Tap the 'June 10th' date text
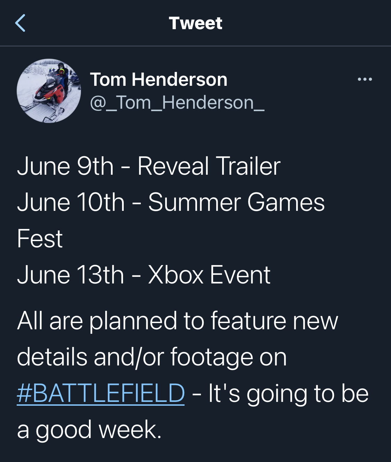Image resolution: width=391 pixels, height=462 pixels. pos(71,202)
